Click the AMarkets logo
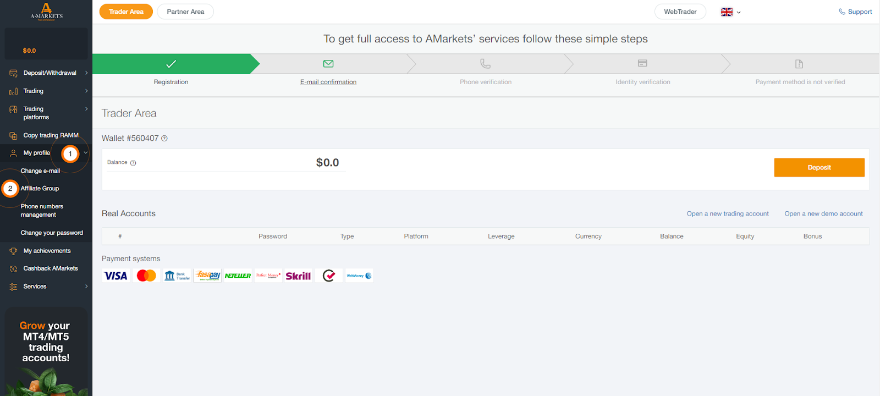 (46, 11)
